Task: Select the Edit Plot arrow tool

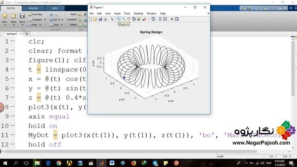Action: tap(112, 19)
